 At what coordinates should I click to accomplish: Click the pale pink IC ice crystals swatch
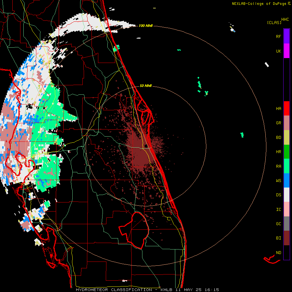pyautogui.click(x=286, y=209)
